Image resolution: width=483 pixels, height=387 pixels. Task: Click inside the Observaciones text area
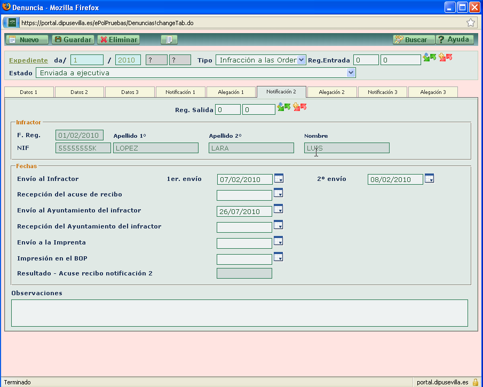(239, 313)
